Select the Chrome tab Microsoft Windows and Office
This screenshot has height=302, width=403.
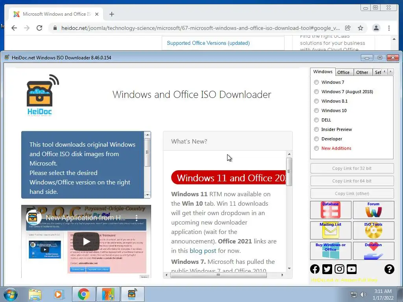tap(56, 14)
